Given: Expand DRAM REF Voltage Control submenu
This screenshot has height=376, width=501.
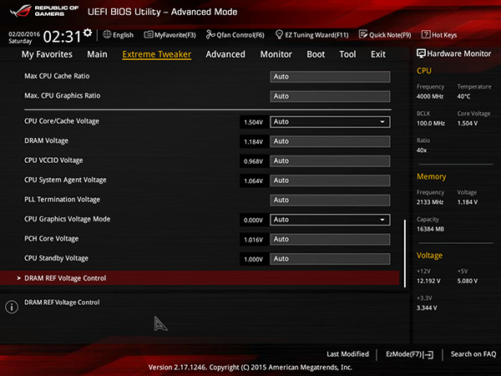Looking at the screenshot, I should (x=200, y=278).
